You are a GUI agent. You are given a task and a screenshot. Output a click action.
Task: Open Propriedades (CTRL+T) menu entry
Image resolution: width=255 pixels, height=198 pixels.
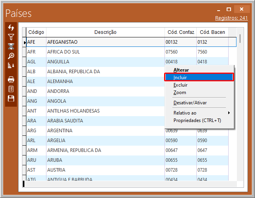[197, 120]
